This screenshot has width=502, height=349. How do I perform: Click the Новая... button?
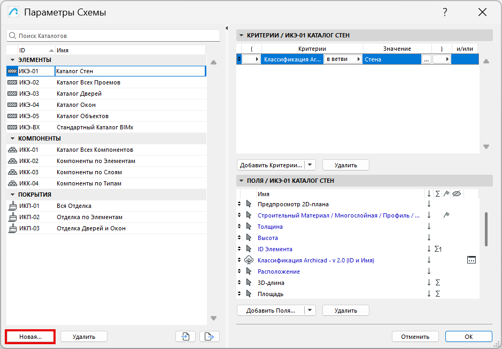(30, 337)
